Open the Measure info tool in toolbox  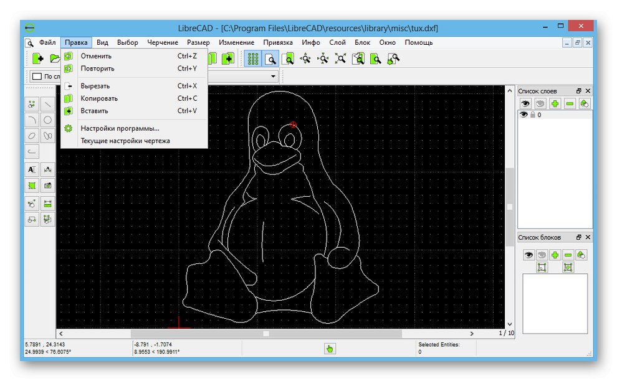[47, 204]
